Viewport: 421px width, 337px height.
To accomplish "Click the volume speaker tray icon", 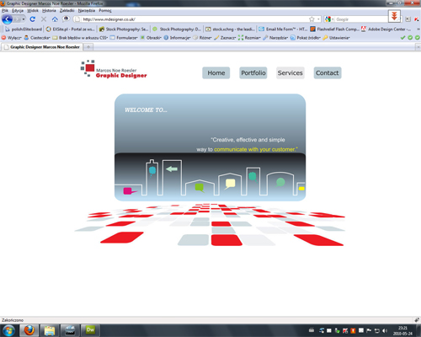I will [x=385, y=330].
